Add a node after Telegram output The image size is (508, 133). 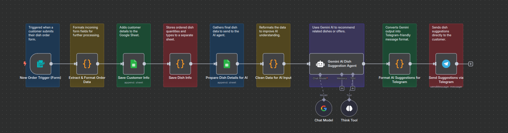click(x=471, y=64)
